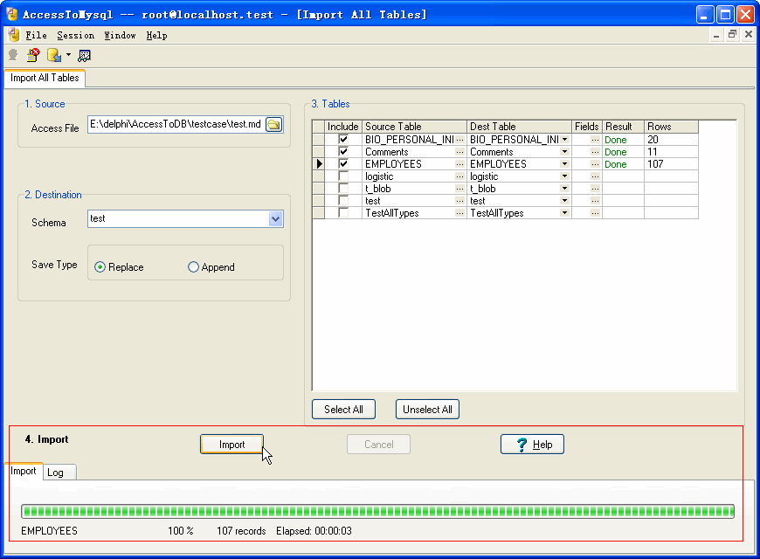Viewport: 760px width, 559px height.
Task: Open Dest Table dropdown for TestAllTypes
Action: pyautogui.click(x=564, y=213)
